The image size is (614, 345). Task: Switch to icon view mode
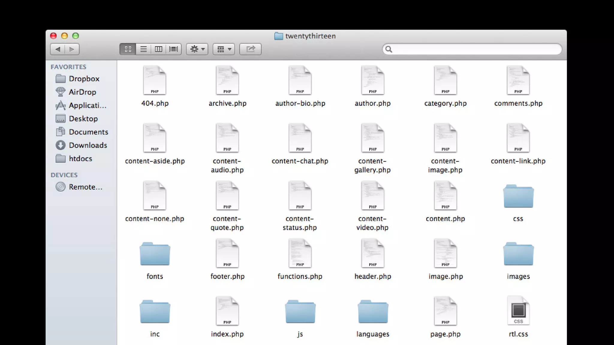tap(128, 49)
